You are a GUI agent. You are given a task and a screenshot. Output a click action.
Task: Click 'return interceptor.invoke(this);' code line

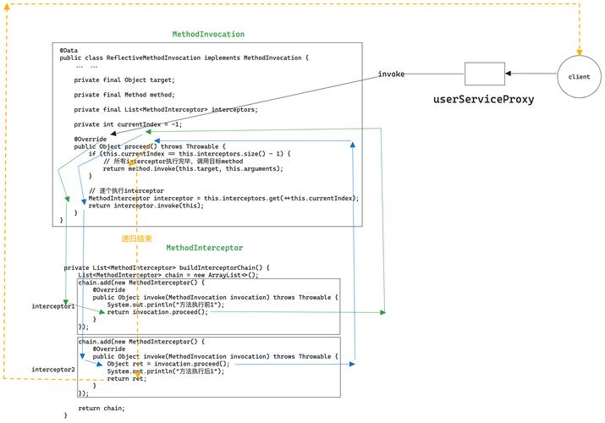click(146, 206)
